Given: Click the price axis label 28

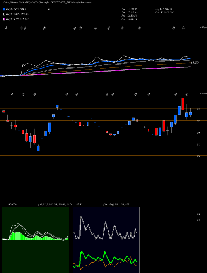Looking at the screenshot, I should pos(198,133).
